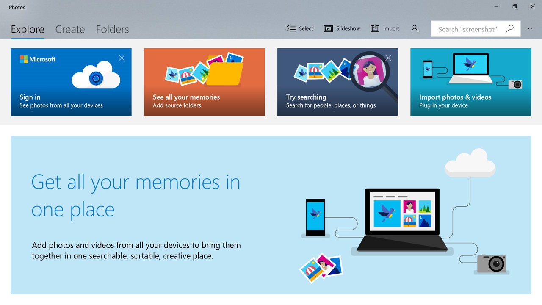Click the Select checklist icon
This screenshot has height=305, width=542.
[291, 28]
